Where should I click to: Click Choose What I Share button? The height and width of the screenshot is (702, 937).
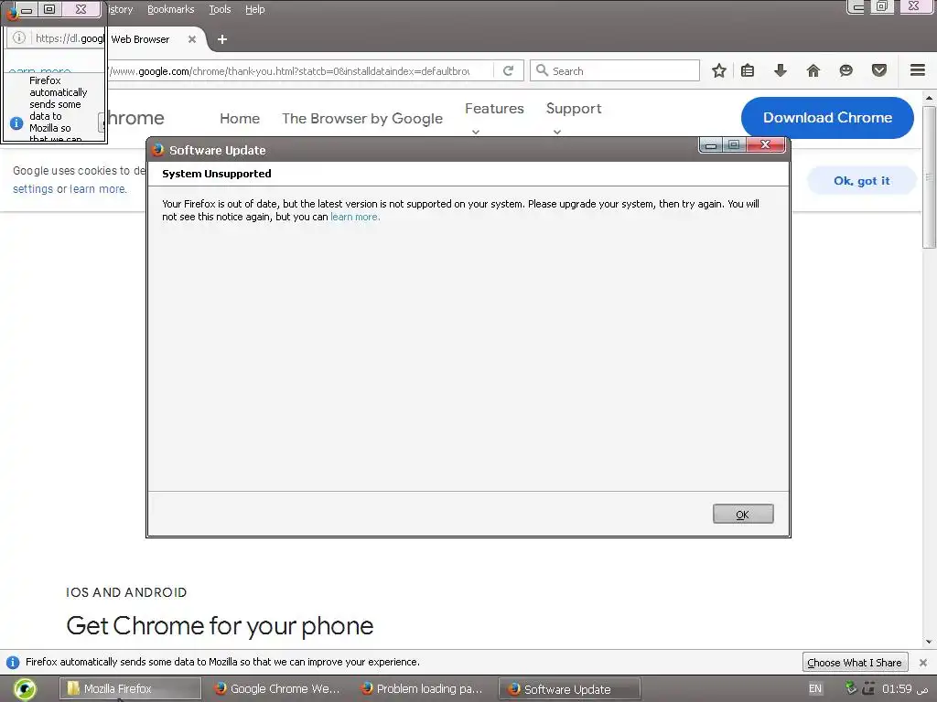pyautogui.click(x=854, y=663)
